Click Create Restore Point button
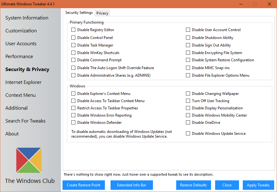Viewport: 277px width, 192px height. tap(84, 185)
